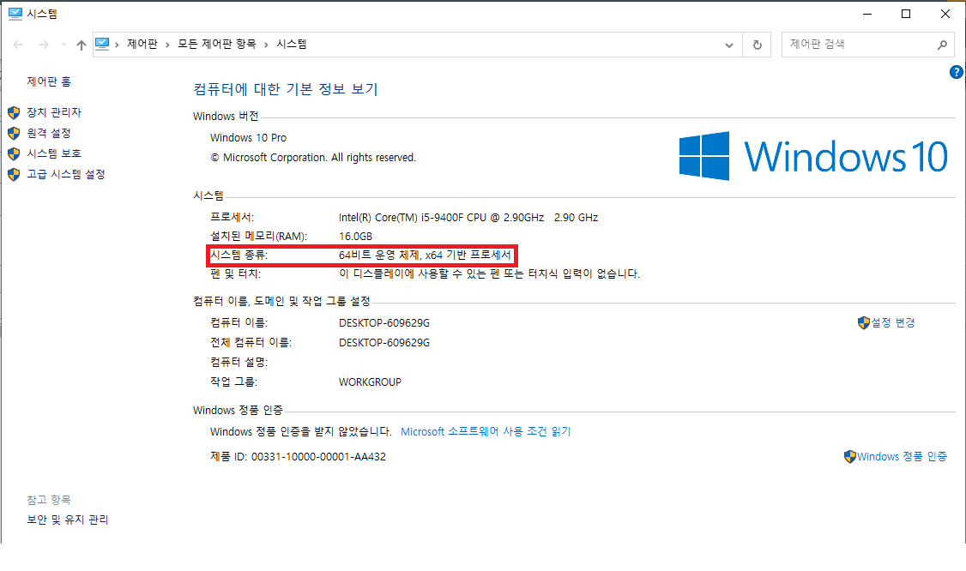Close the 시스템 window
The width and height of the screenshot is (966, 571).
pos(945,14)
